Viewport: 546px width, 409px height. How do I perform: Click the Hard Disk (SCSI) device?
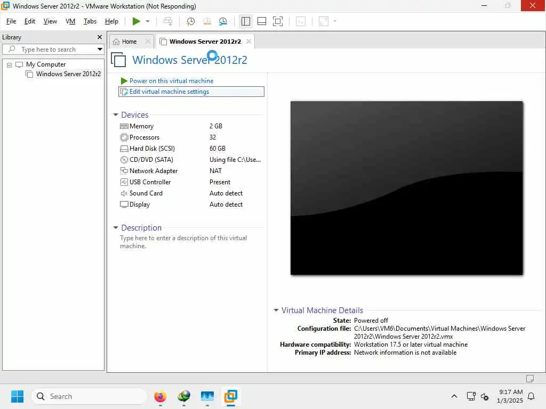(x=152, y=149)
